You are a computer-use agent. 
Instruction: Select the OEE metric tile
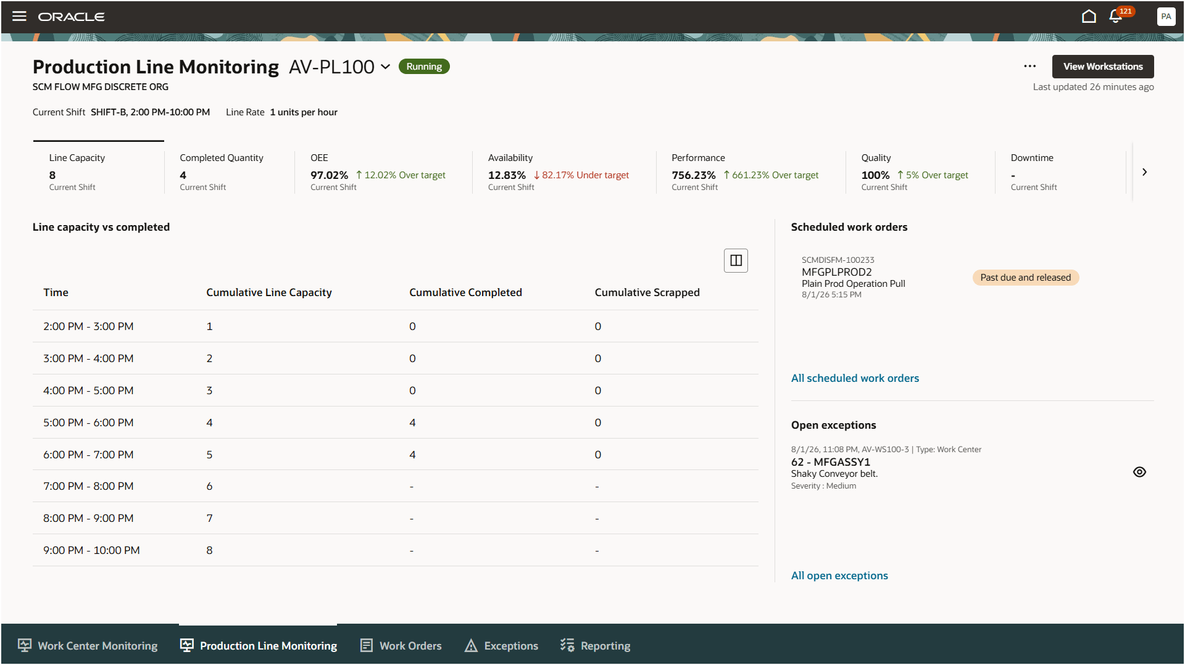pos(383,171)
